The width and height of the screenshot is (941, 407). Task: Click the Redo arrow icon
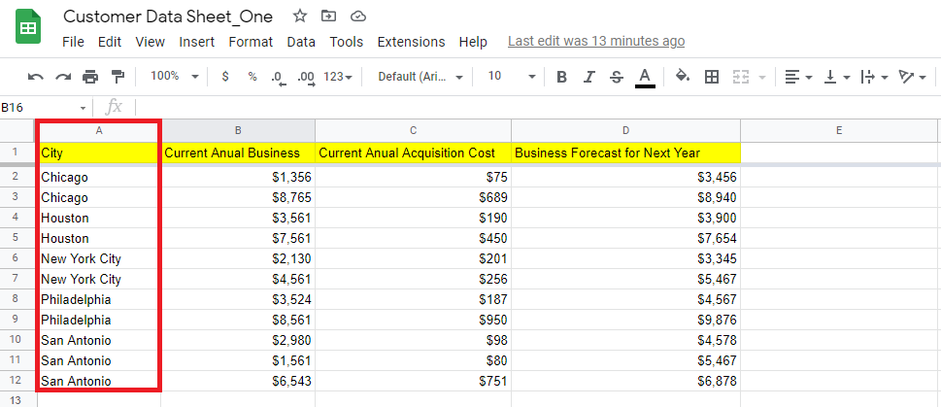63,77
